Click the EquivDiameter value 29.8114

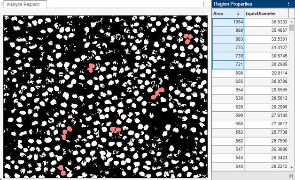(279, 73)
